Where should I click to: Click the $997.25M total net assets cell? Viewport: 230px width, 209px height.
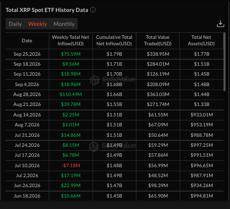[202, 145]
